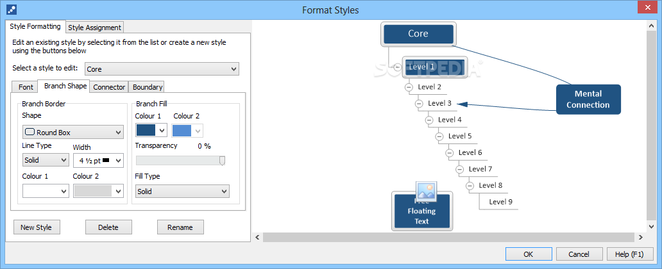This screenshot has height=269, width=662.
Task: Open the Shape dropdown showing Round Box
Action: click(72, 133)
